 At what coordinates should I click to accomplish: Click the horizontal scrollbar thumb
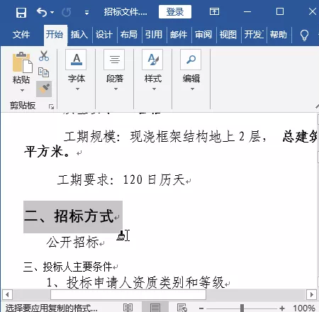[128, 294]
